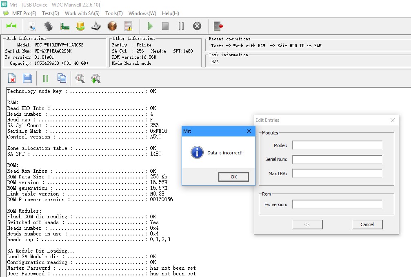Click the Model input field
The width and height of the screenshot is (411, 277).
pyautogui.click(x=338, y=145)
